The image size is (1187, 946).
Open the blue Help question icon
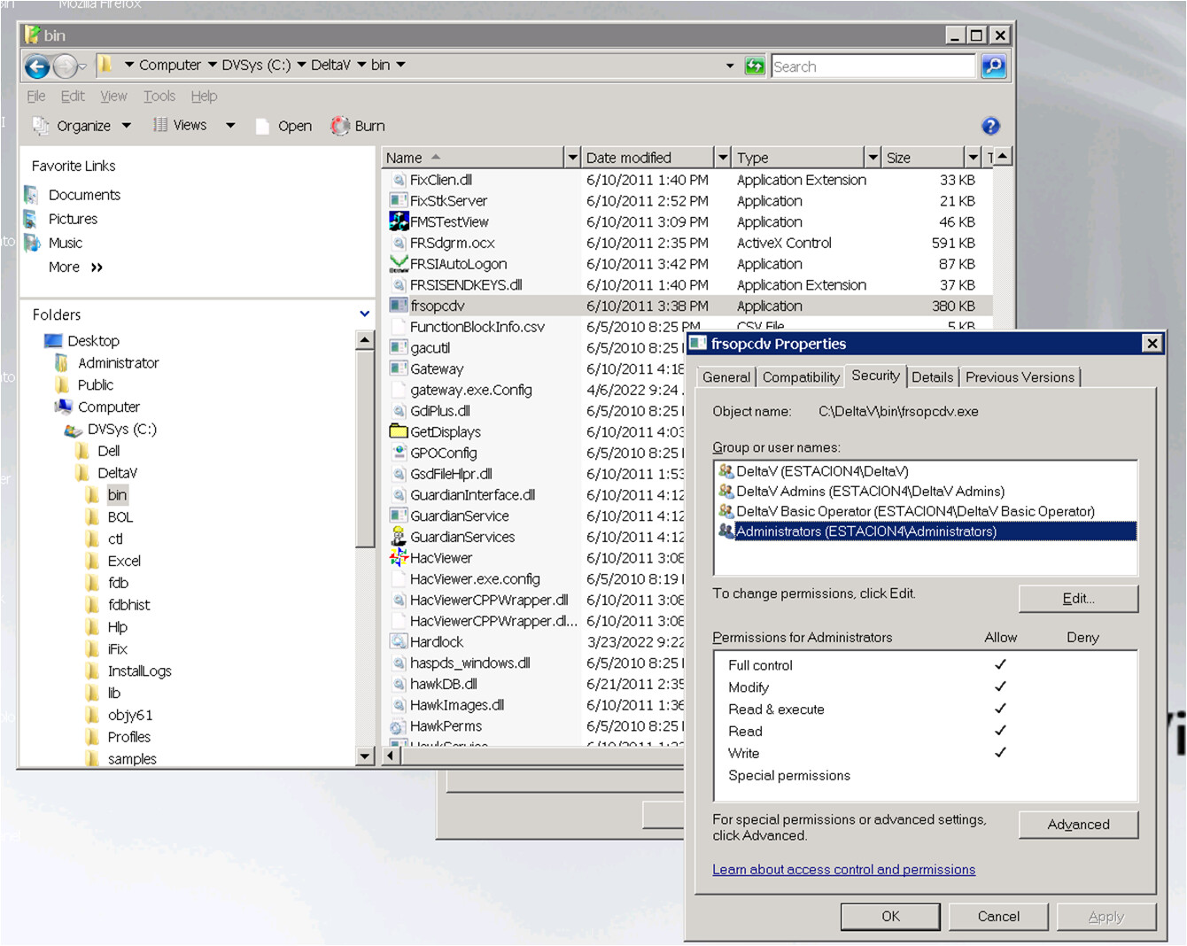tap(990, 127)
